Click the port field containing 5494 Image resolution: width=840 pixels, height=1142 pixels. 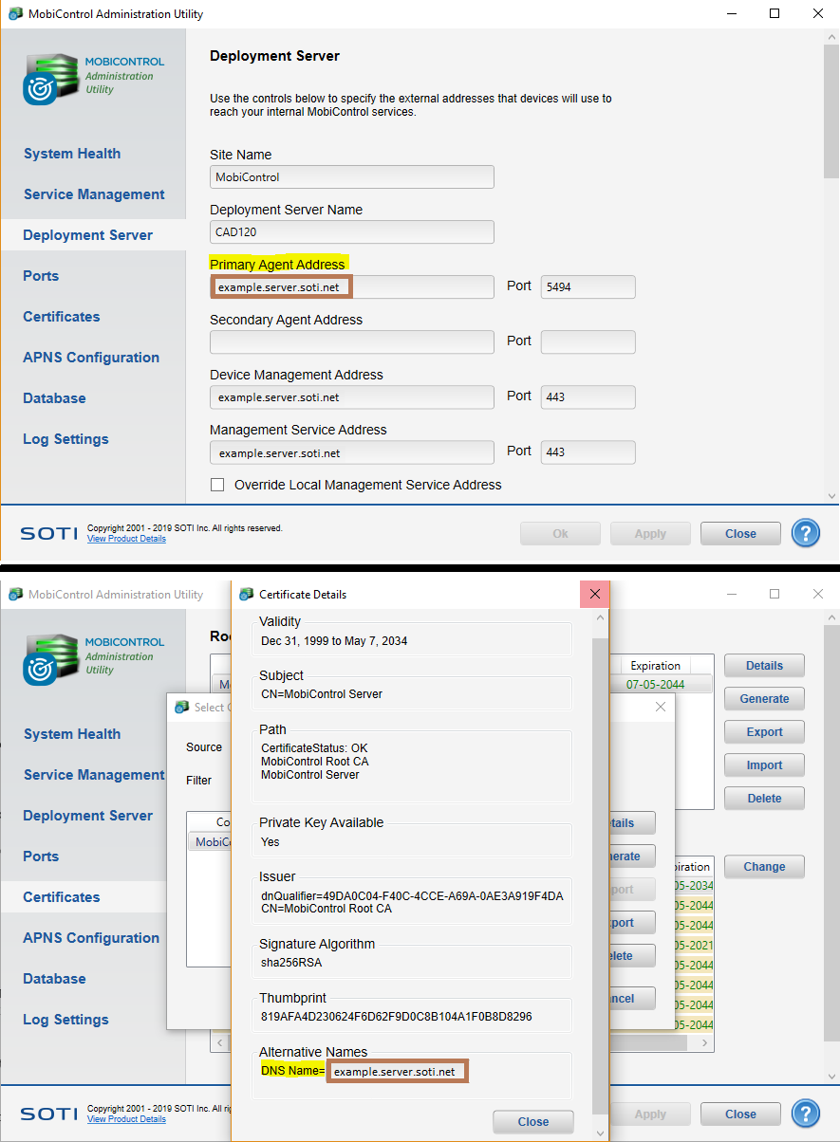click(x=588, y=287)
